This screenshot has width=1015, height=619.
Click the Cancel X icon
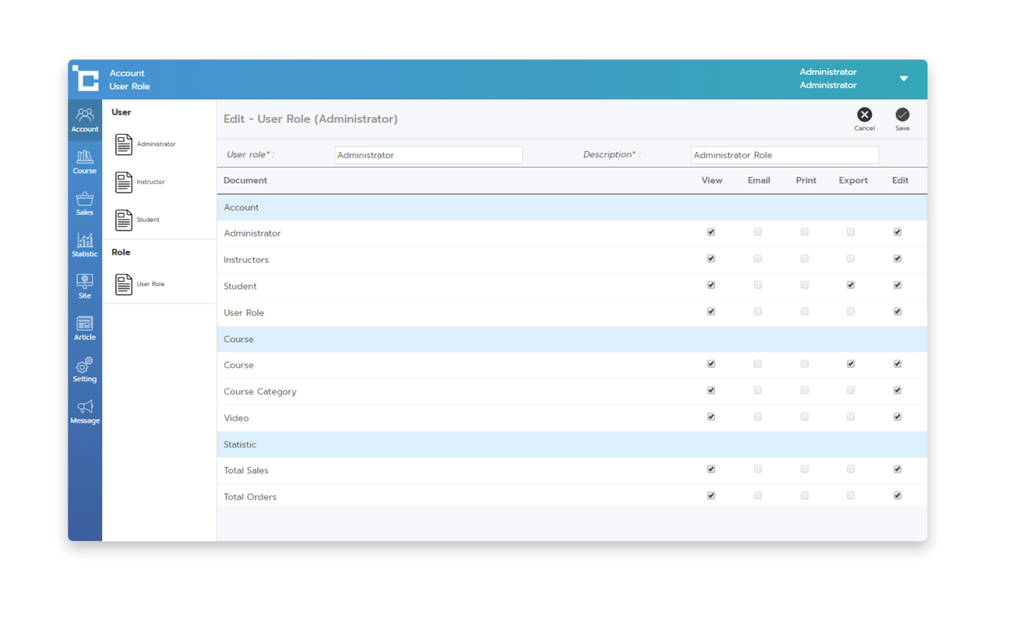point(864,115)
